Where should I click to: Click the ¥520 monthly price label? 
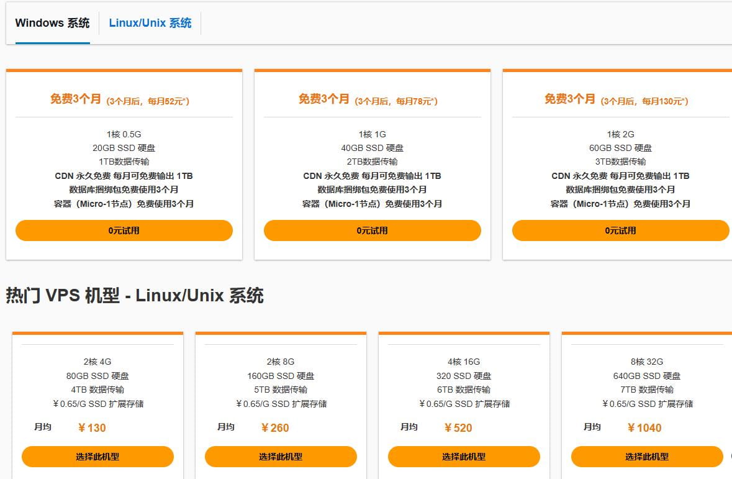point(458,427)
